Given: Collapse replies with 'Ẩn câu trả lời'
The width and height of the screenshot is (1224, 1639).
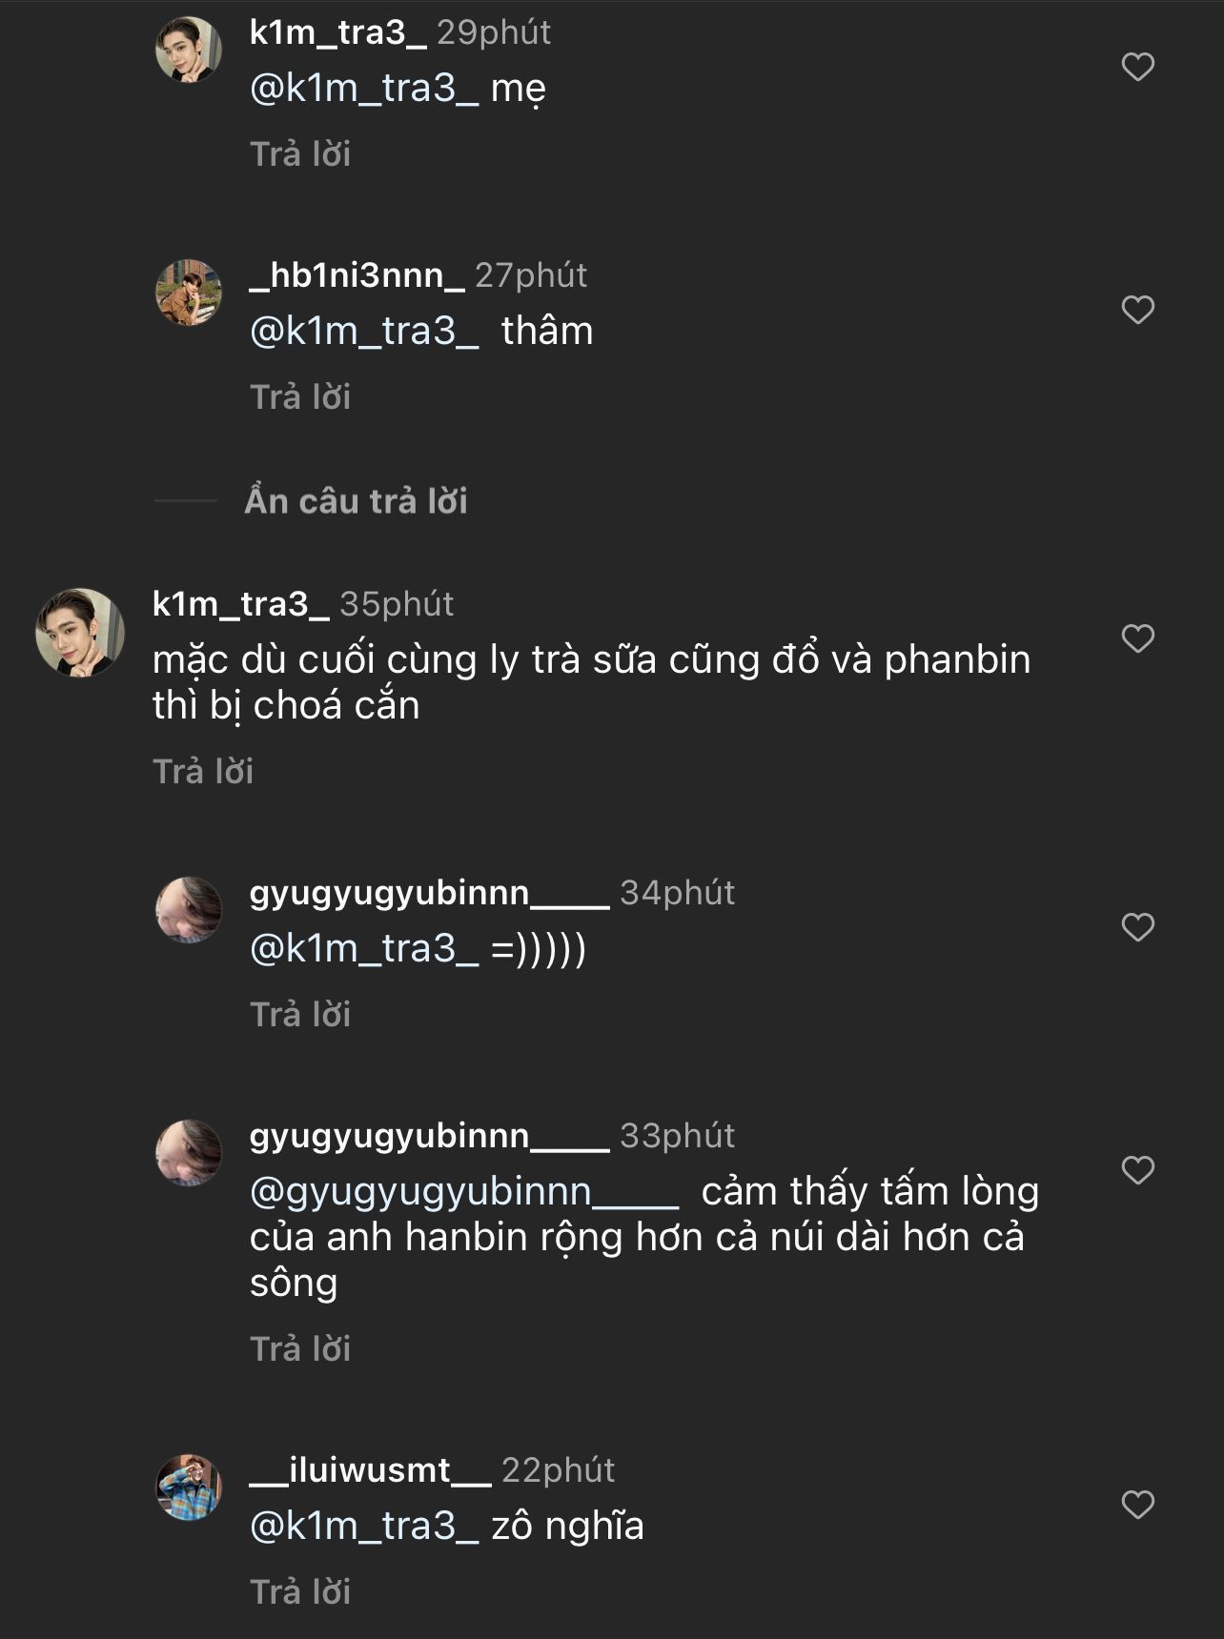Looking at the screenshot, I should point(356,501).
